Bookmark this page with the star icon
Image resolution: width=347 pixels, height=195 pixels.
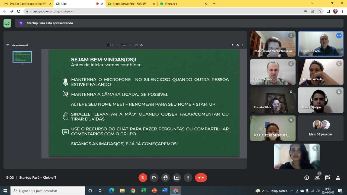[320, 11]
